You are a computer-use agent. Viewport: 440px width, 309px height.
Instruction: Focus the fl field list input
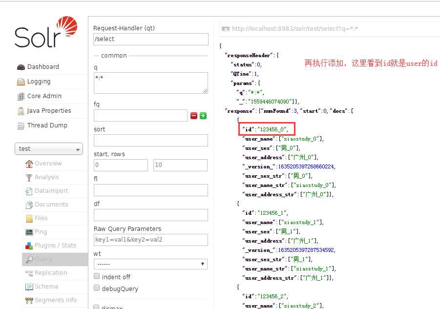point(151,190)
